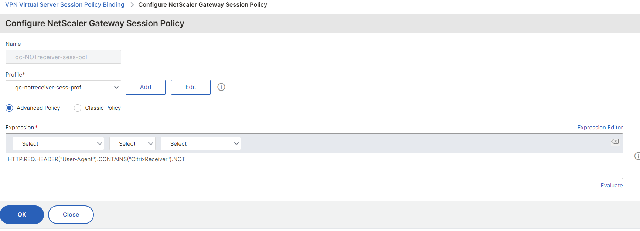
Task: Click the Evaluate link
Action: [612, 186]
